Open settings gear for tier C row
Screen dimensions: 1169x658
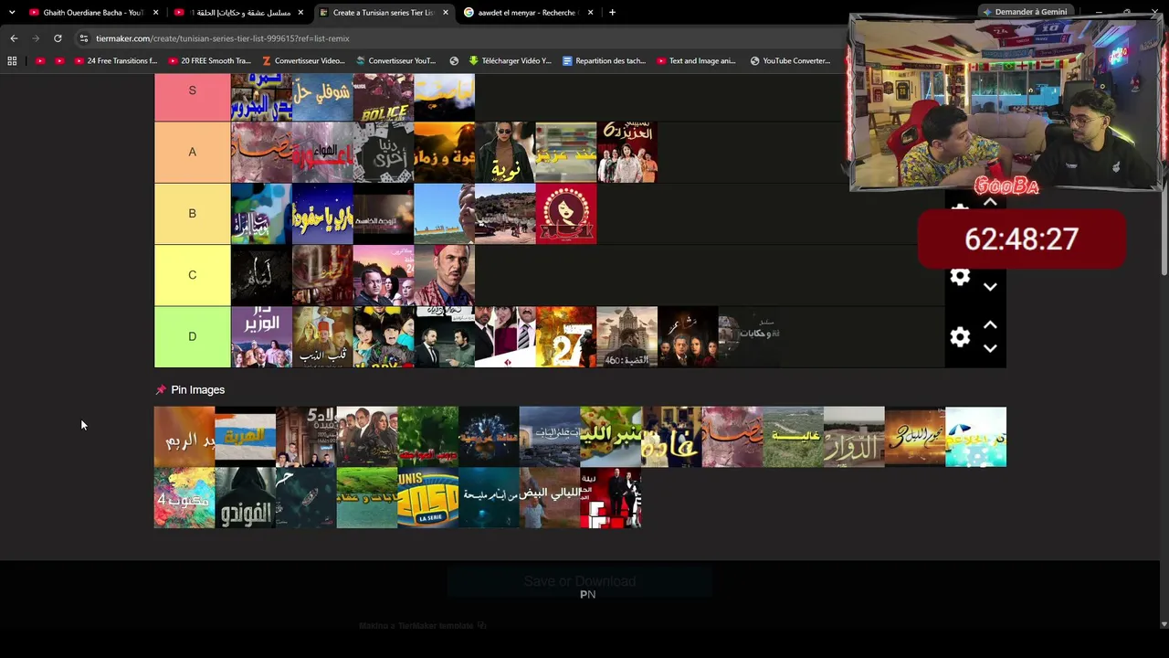(959, 277)
